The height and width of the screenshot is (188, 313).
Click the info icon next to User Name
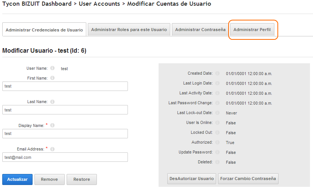tap(52, 69)
